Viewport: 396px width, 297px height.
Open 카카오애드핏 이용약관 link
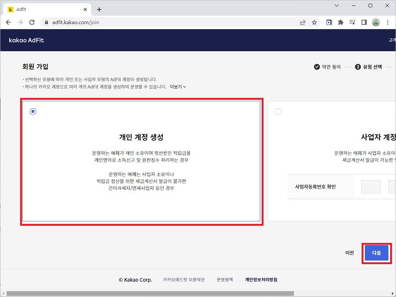[x=184, y=279]
